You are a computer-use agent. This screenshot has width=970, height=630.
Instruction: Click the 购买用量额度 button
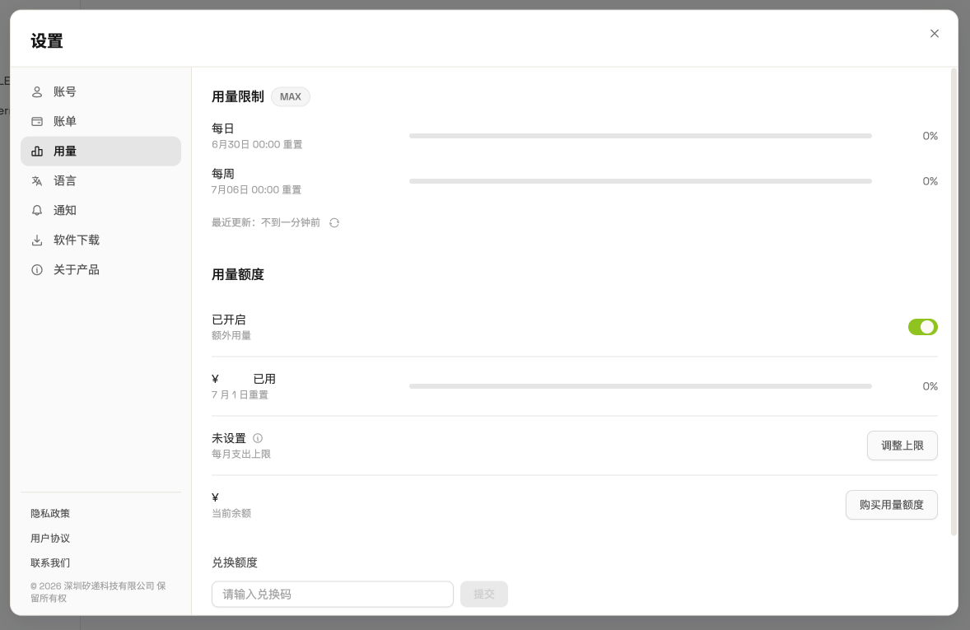(x=892, y=505)
